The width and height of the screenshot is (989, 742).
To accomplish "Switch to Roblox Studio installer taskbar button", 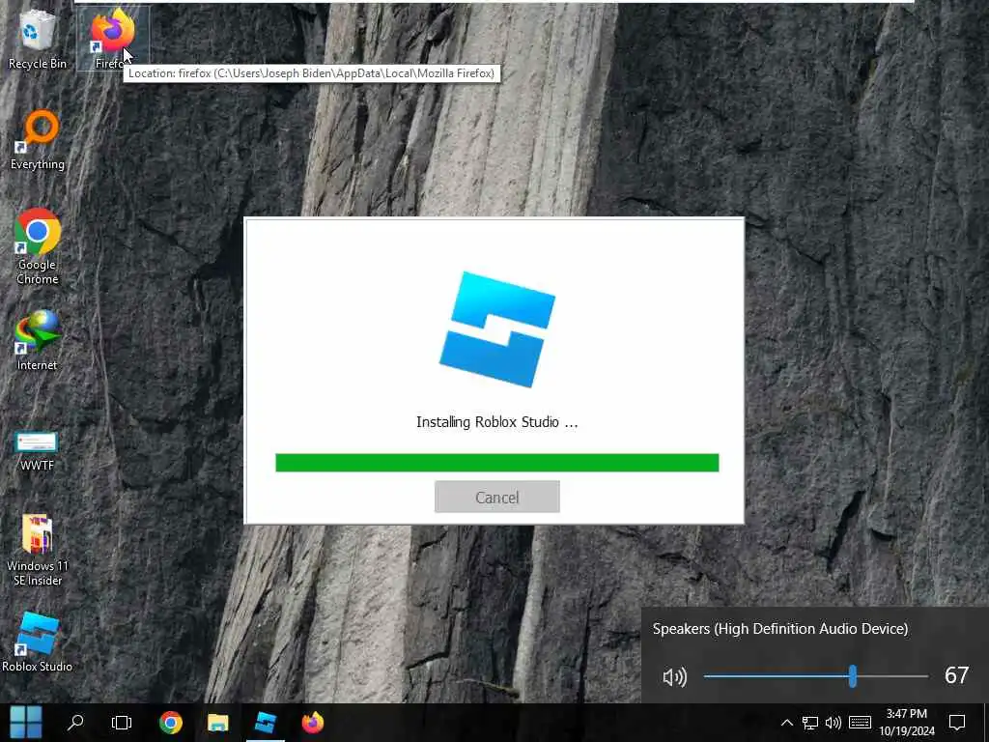I will (x=266, y=723).
